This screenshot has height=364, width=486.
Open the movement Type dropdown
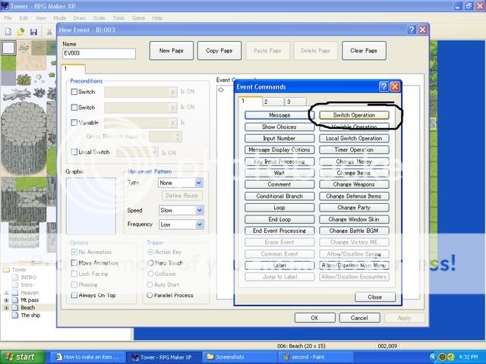(x=199, y=183)
